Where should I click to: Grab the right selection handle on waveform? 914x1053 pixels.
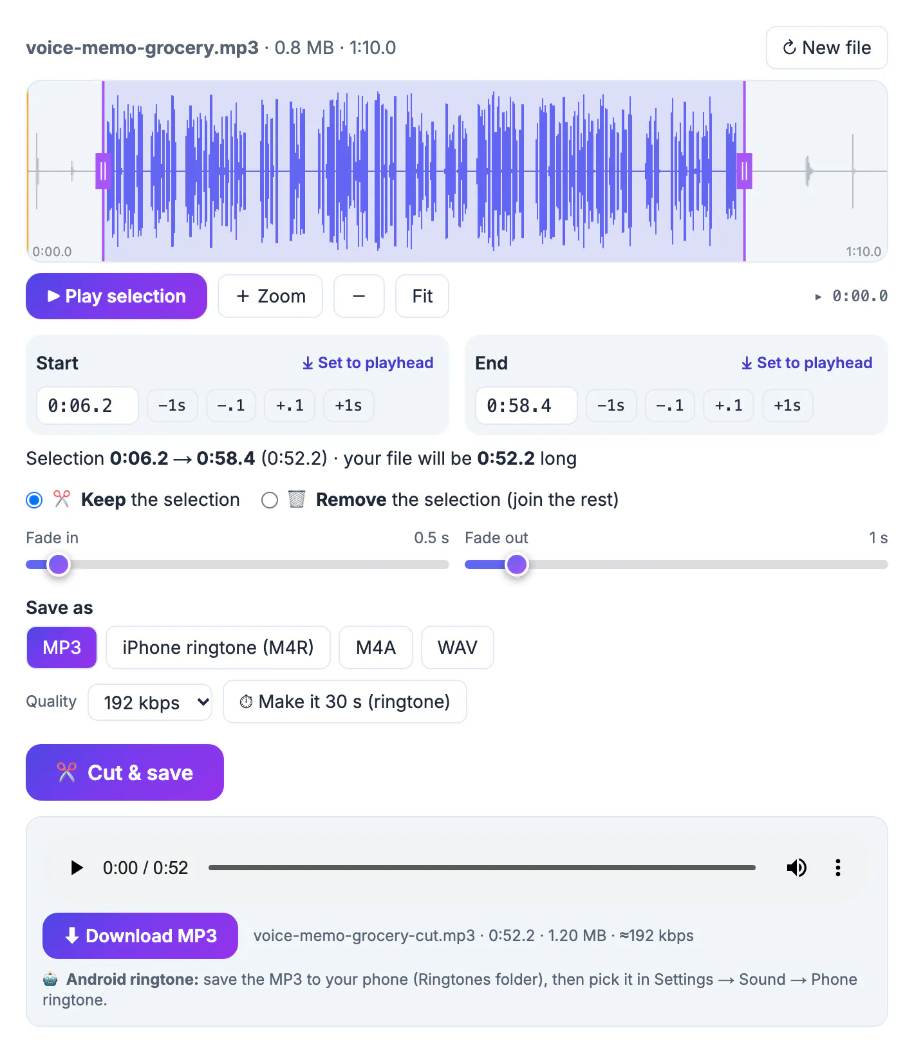(745, 171)
